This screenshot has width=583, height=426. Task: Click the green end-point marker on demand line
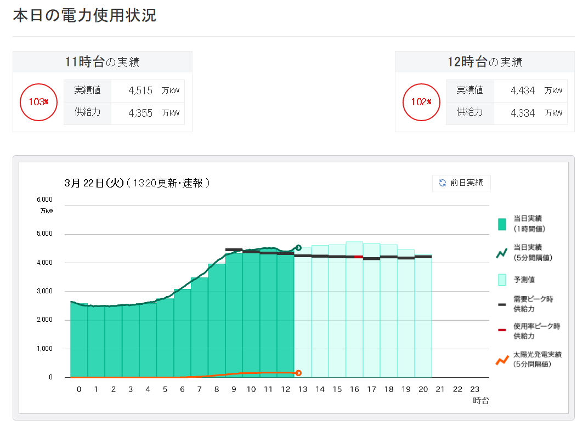tap(298, 248)
